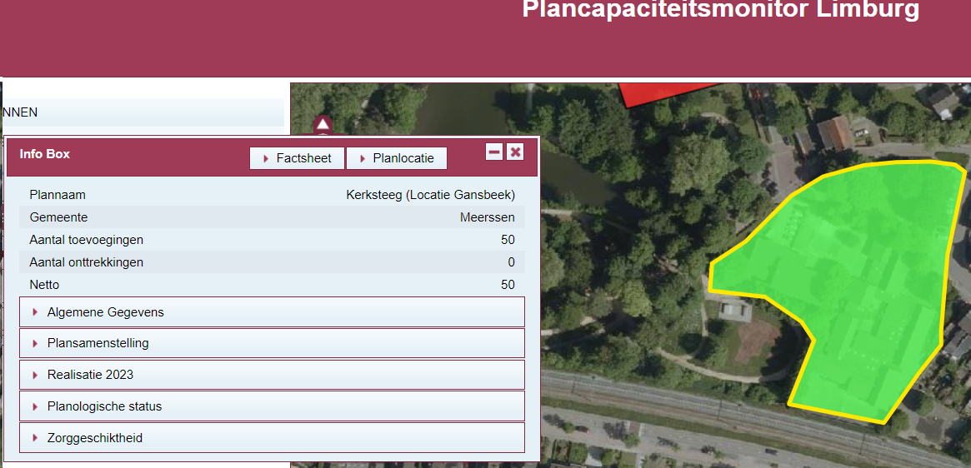
Task: Click the Aantal onttrekkingen value 0
Action: pos(512,262)
